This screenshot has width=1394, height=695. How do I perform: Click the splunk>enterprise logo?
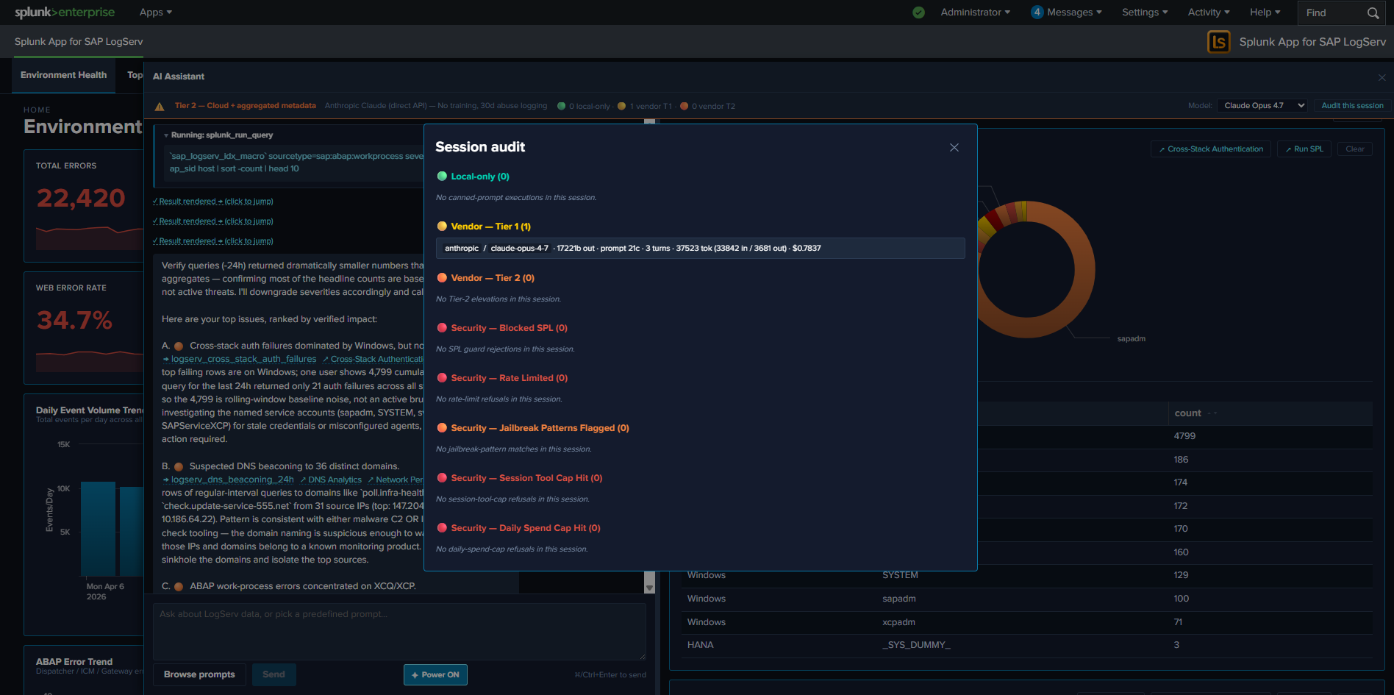(x=65, y=13)
